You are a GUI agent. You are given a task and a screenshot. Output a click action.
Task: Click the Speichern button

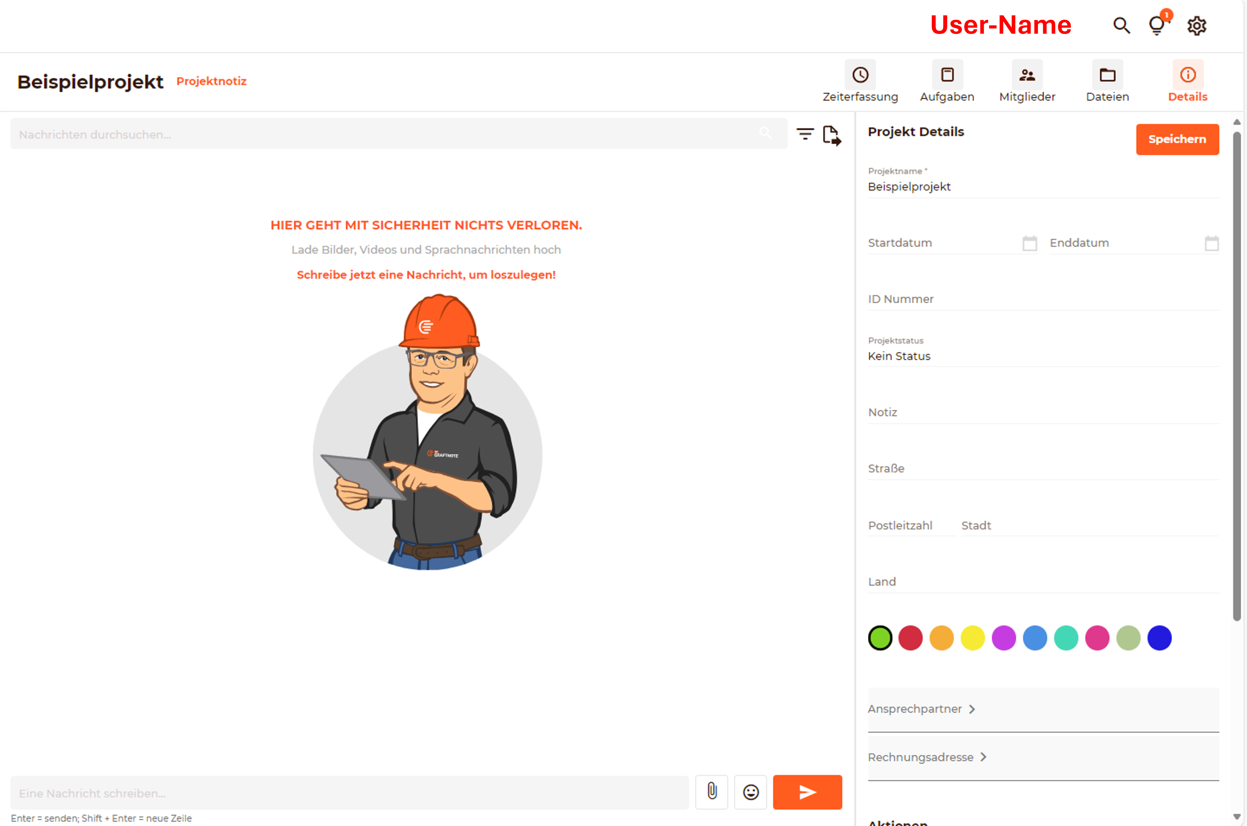coord(1177,139)
